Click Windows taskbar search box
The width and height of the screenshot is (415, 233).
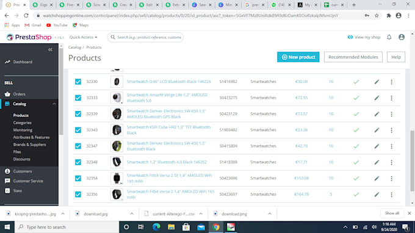pos(67,227)
